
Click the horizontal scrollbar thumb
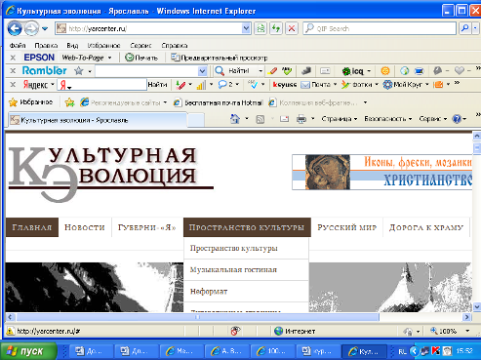(x=197, y=317)
